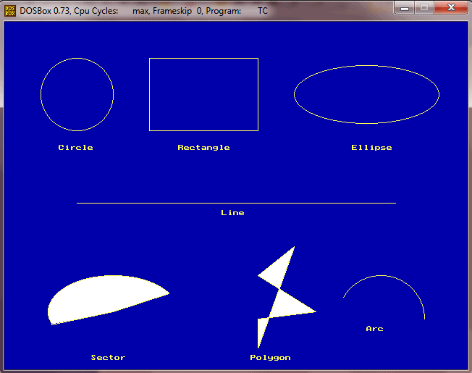The height and width of the screenshot is (373, 472).
Task: Click the DOSBox icon in the title bar
Action: pyautogui.click(x=10, y=11)
